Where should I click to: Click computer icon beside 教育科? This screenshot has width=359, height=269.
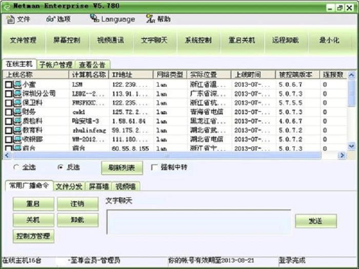(17, 130)
